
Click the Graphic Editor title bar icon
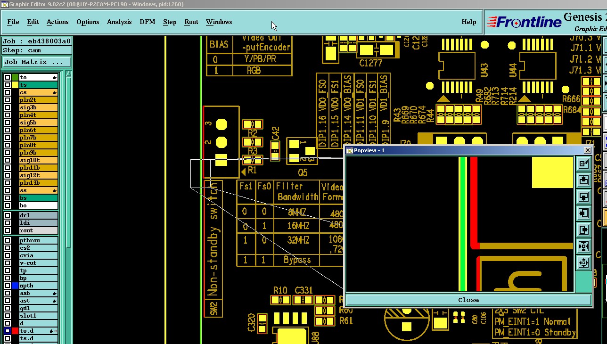(4, 4)
